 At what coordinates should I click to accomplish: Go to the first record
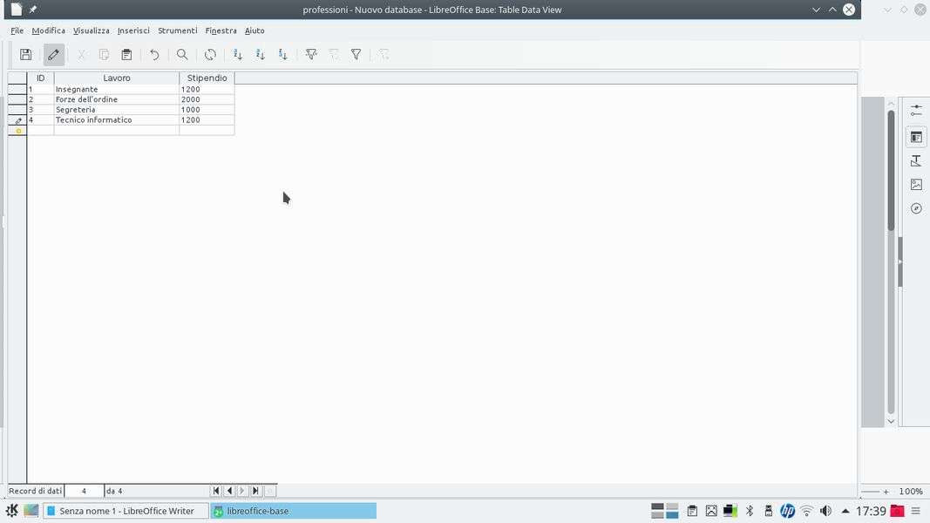point(216,491)
